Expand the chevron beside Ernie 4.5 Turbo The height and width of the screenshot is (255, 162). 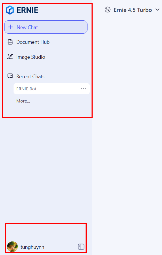tap(157, 10)
